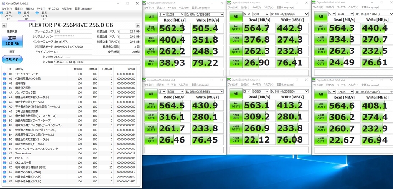This screenshot has width=393, height=189.
Task: Open テーマ(T) menu in the 2GiB CrystalDiskMark window
Action: click(x=256, y=8)
